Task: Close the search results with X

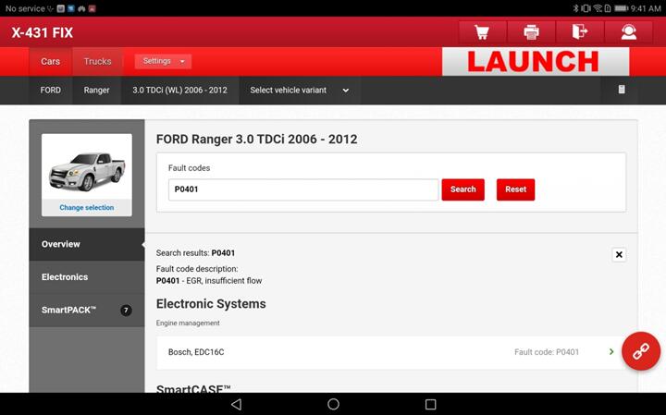Action: click(x=619, y=255)
